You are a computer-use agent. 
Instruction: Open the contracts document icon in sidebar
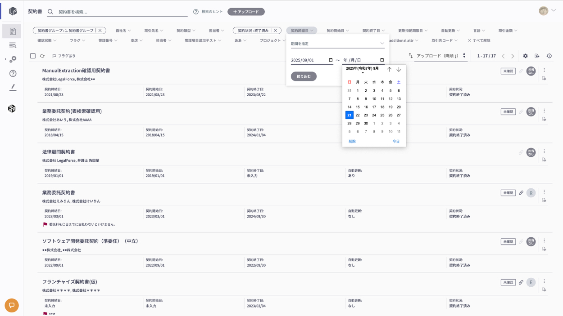(x=12, y=31)
